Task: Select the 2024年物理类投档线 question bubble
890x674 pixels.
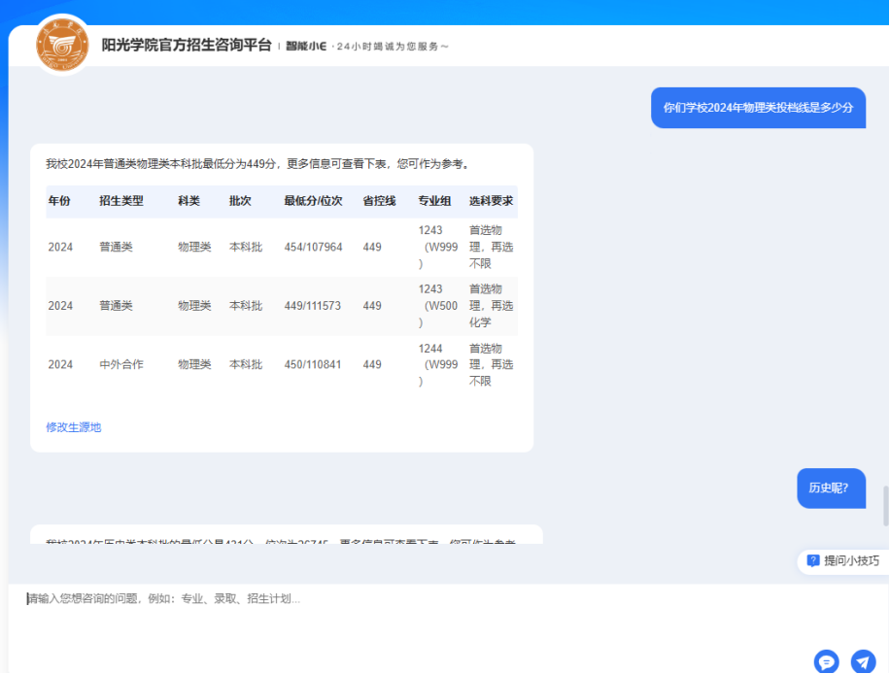Action: (758, 108)
